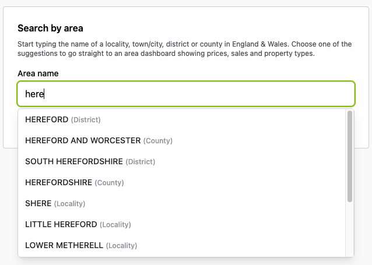Pick the SOUTH HEREFORDSHIRE suggestion
Image resolution: width=372 pixels, height=265 pixels.
point(74,161)
